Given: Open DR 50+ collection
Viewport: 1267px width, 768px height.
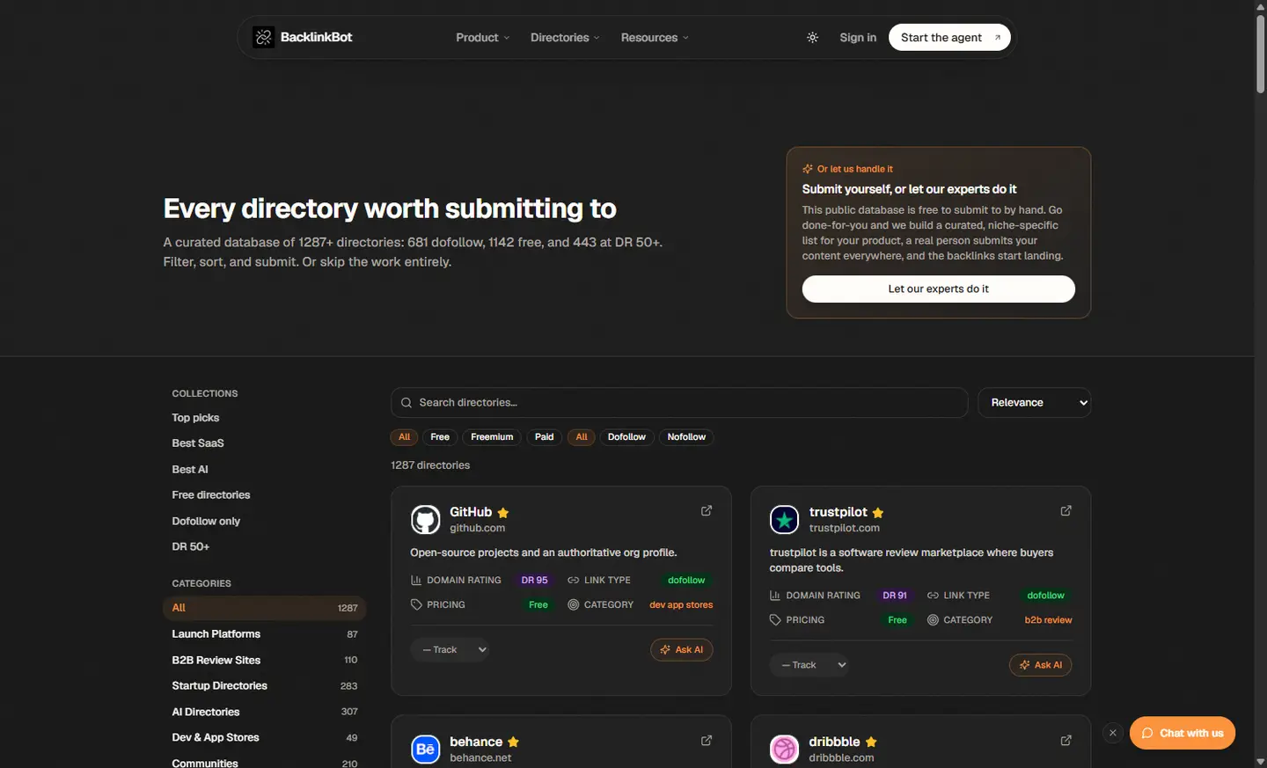Looking at the screenshot, I should coord(191,547).
